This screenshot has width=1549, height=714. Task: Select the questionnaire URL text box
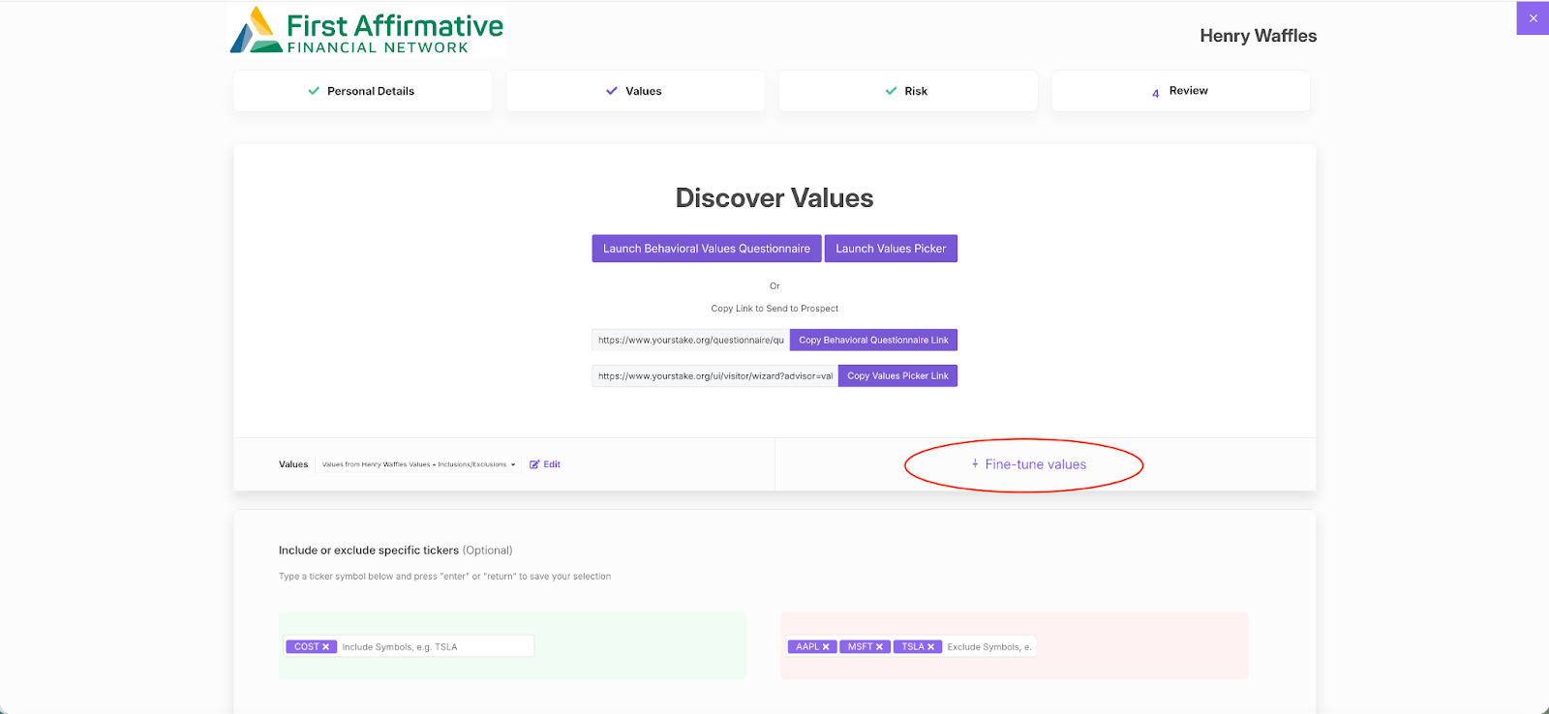coord(690,341)
